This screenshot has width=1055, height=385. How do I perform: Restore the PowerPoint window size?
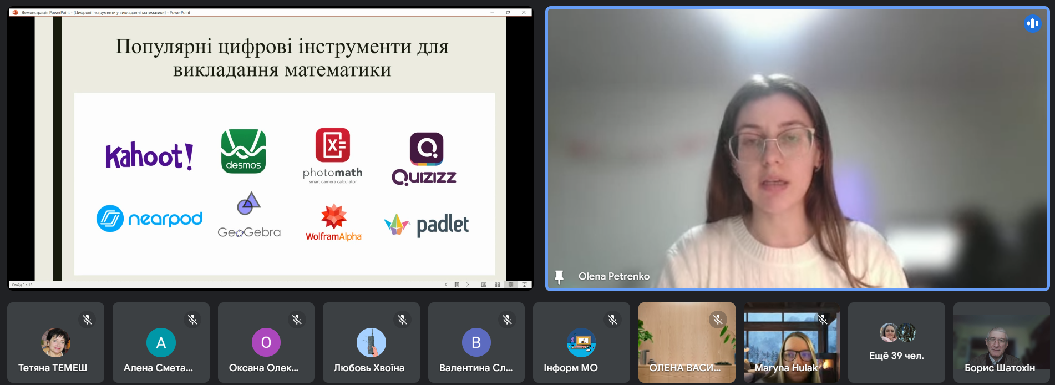[508, 12]
